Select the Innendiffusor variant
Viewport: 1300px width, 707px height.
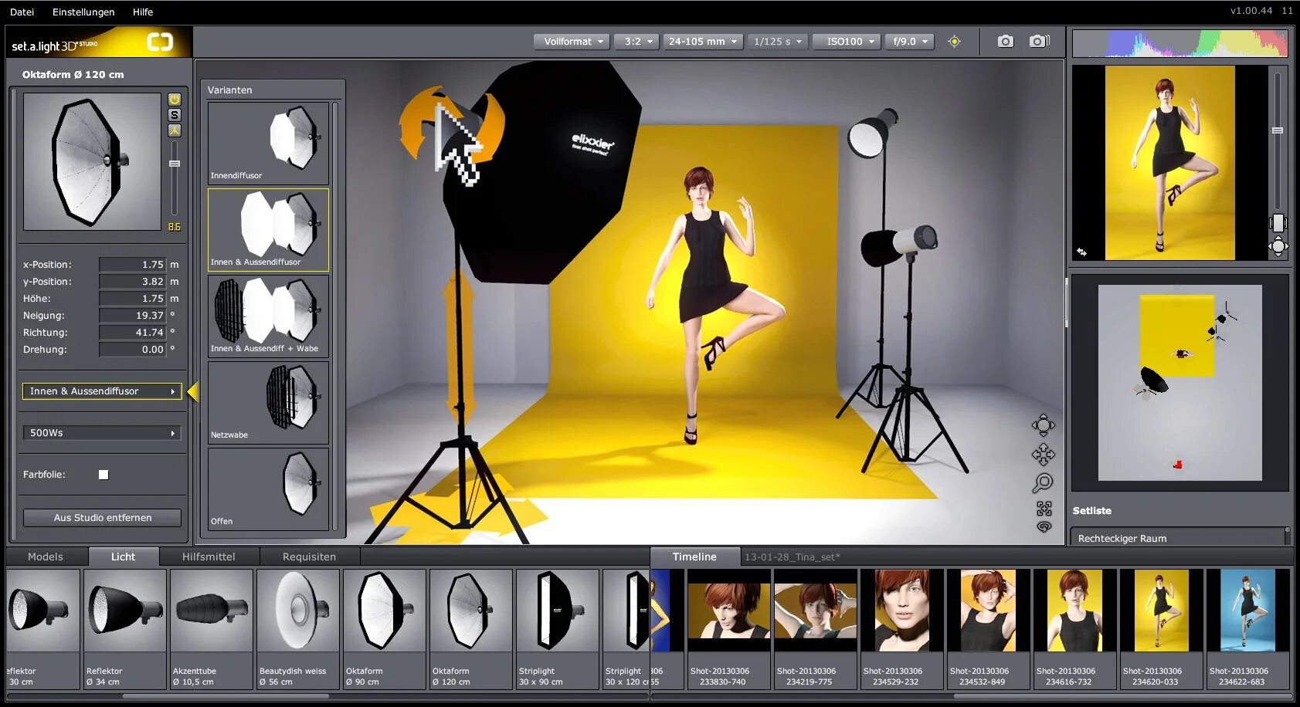coord(268,143)
